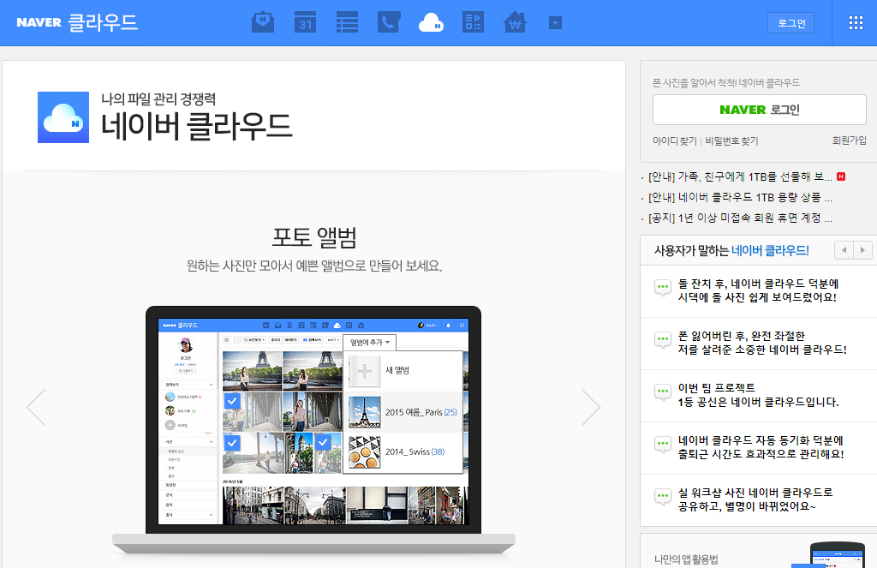This screenshot has width=877, height=568.
Task: Open 아이디 찾기 link
Action: point(675,141)
